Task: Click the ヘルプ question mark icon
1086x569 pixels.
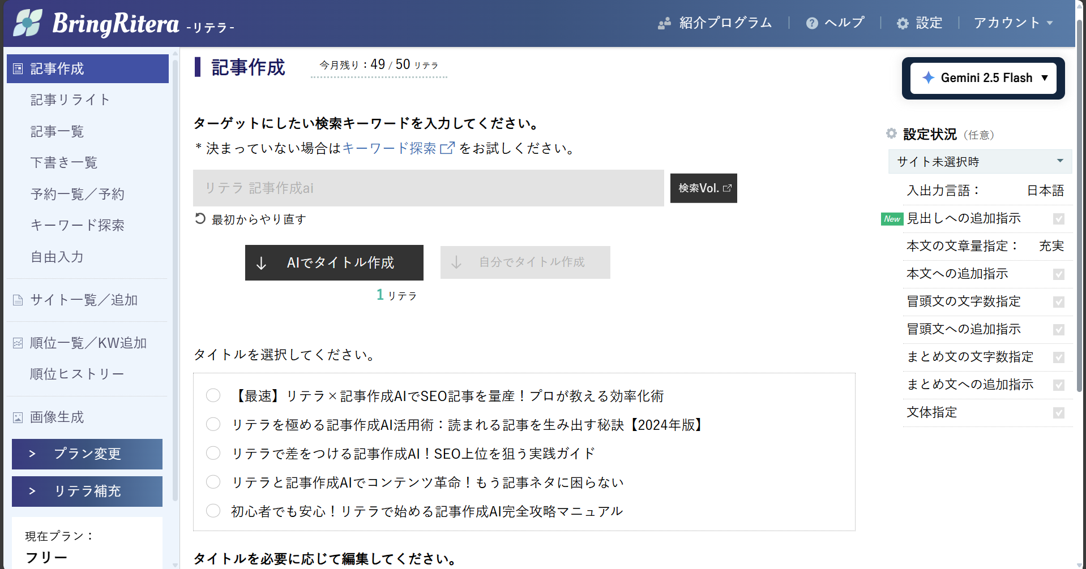Action: click(x=812, y=23)
